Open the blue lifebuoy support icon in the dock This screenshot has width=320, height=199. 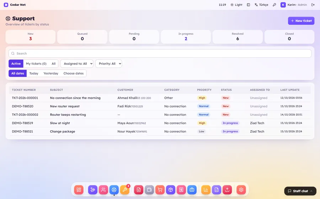pos(114,190)
